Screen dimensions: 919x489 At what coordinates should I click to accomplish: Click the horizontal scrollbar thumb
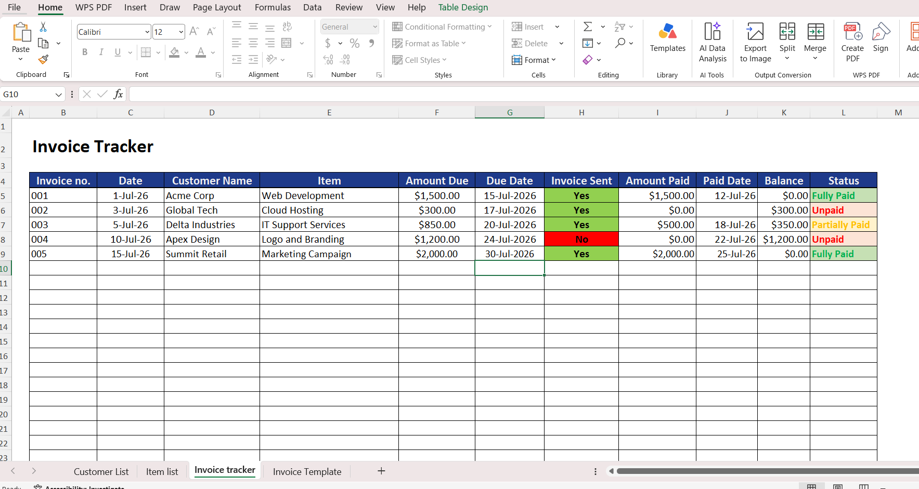768,471
